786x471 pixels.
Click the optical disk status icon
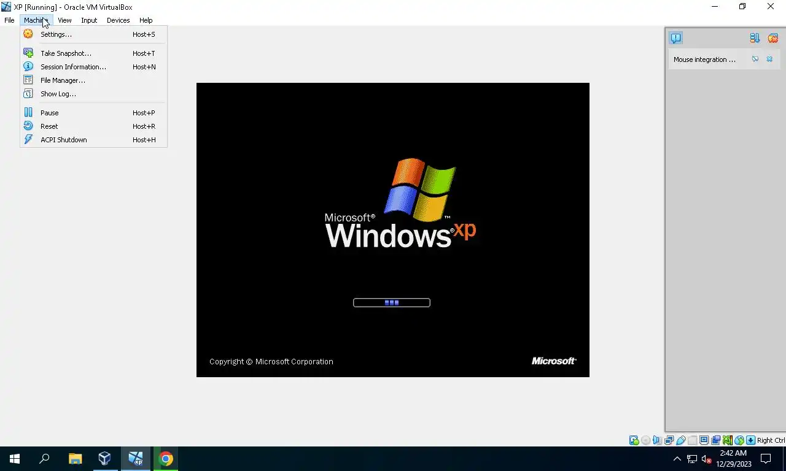tap(645, 440)
